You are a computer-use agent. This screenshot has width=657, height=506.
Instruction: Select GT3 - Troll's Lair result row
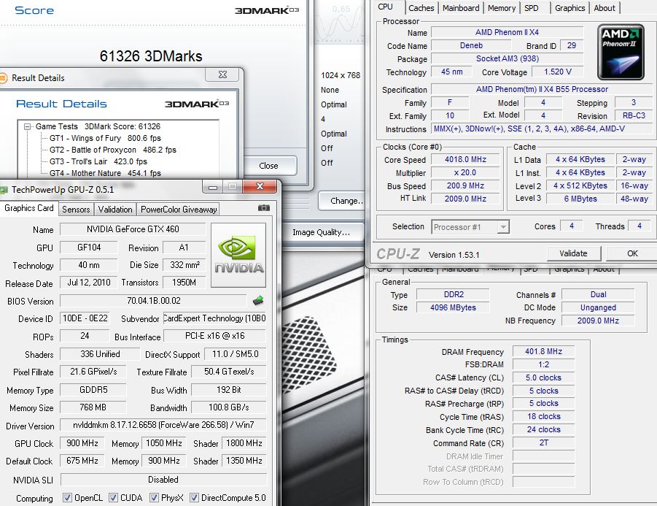98,161
